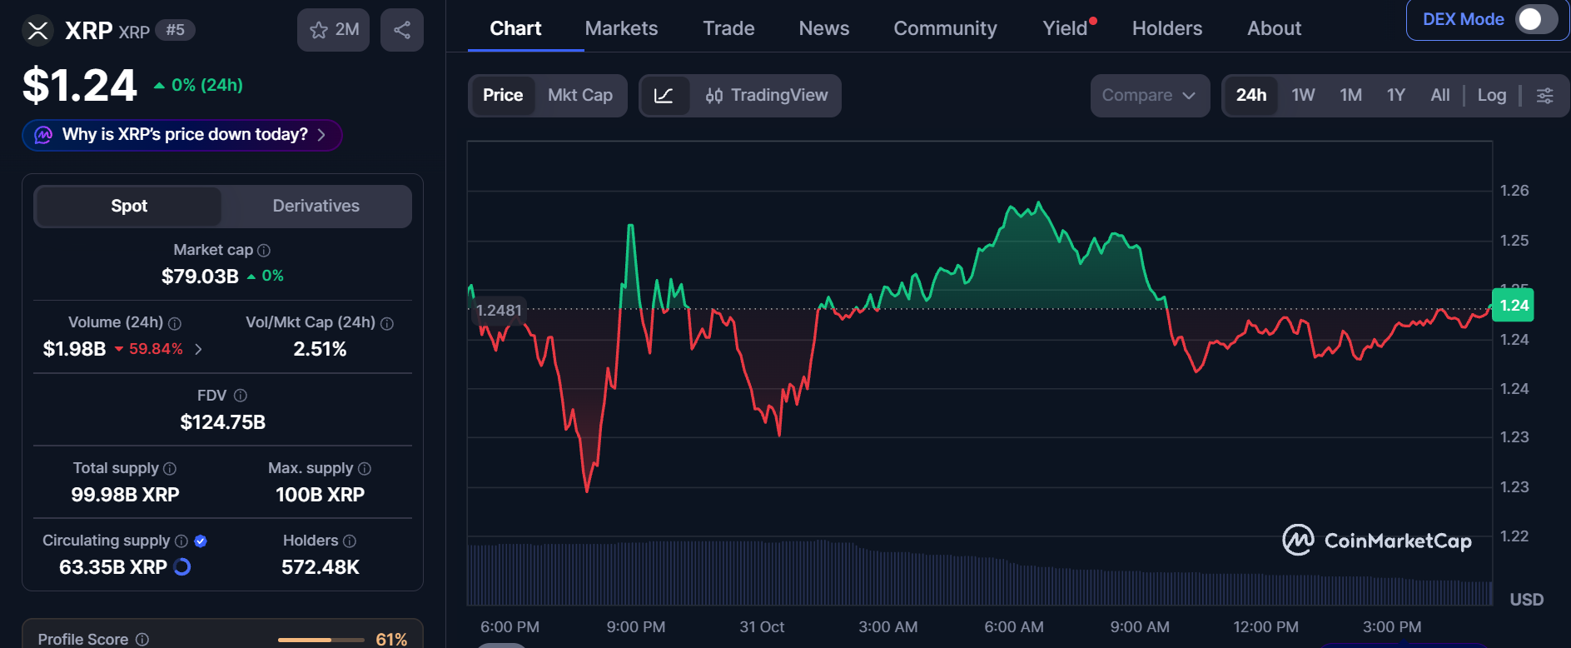This screenshot has width=1571, height=648.
Task: Open the Holders tab
Action: [1167, 28]
